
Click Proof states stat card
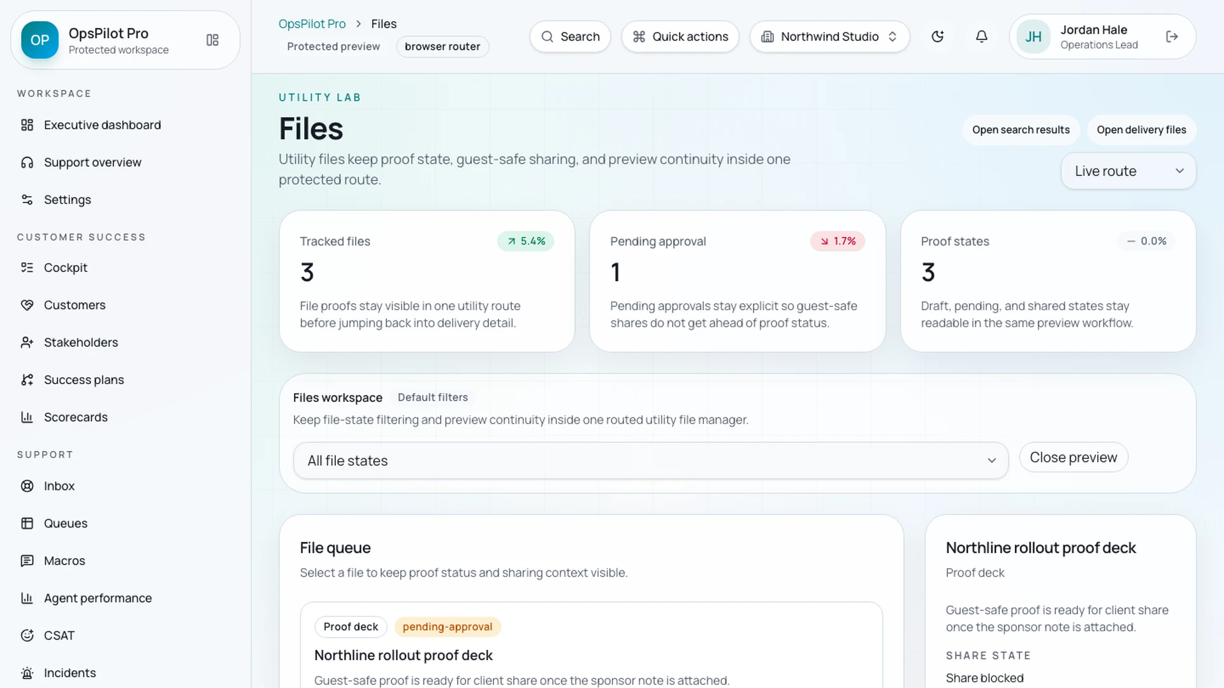(1048, 282)
